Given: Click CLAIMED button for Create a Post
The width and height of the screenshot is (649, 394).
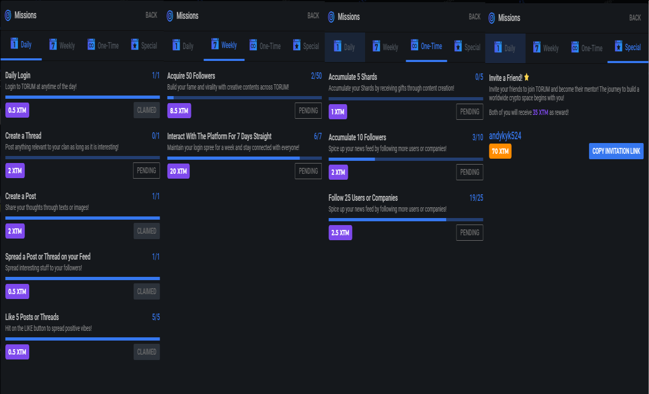Looking at the screenshot, I should click(147, 231).
